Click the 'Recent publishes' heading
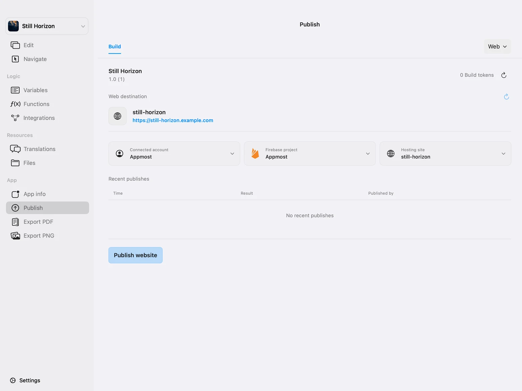Viewport: 522px width, 391px height. tap(129, 179)
